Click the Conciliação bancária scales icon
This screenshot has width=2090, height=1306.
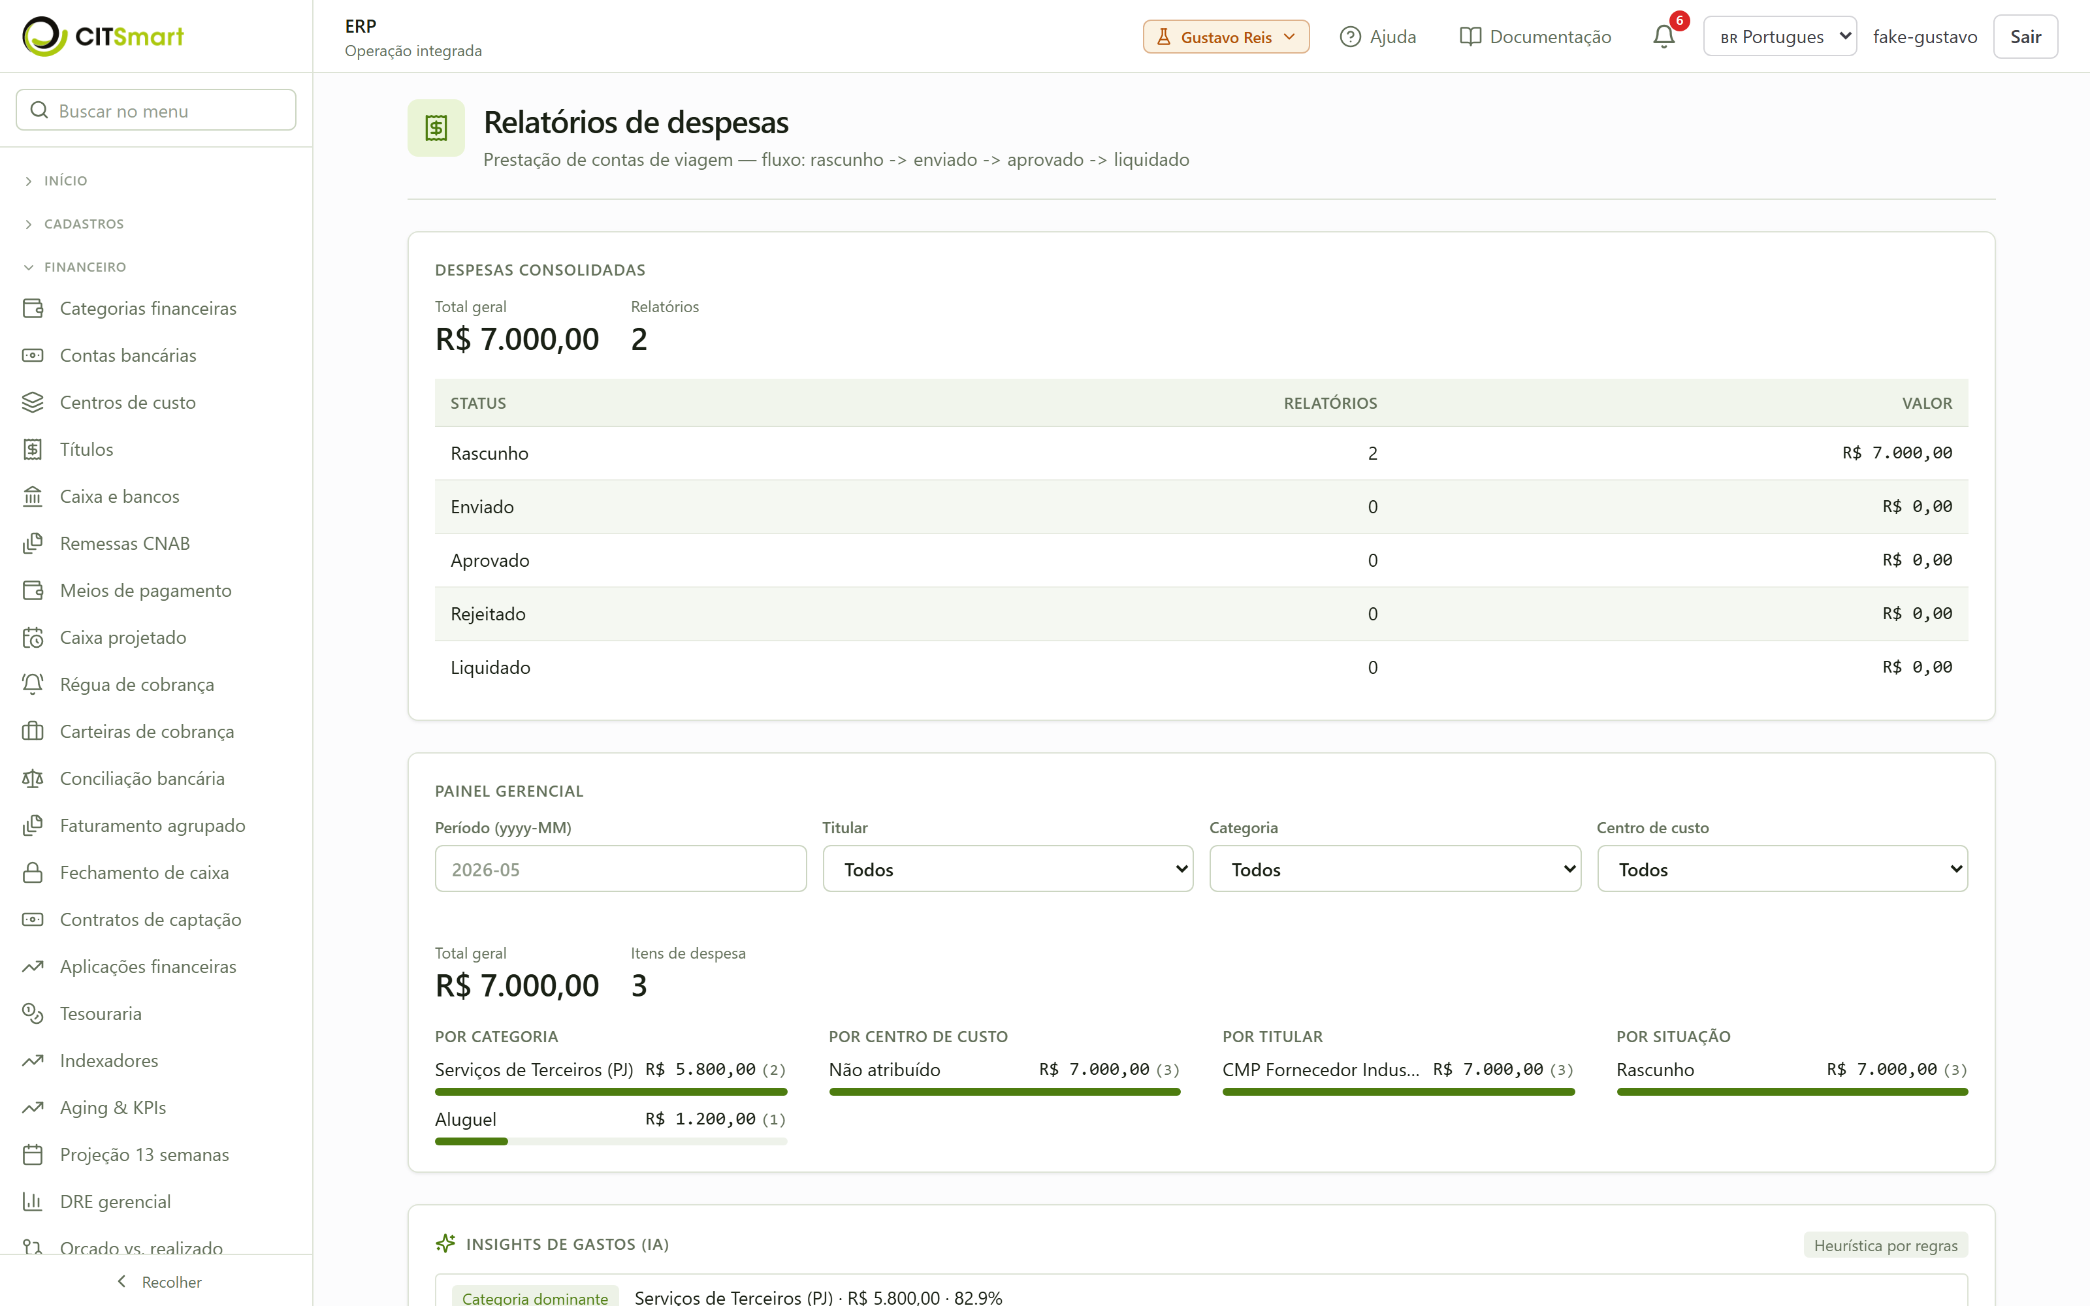(x=33, y=778)
